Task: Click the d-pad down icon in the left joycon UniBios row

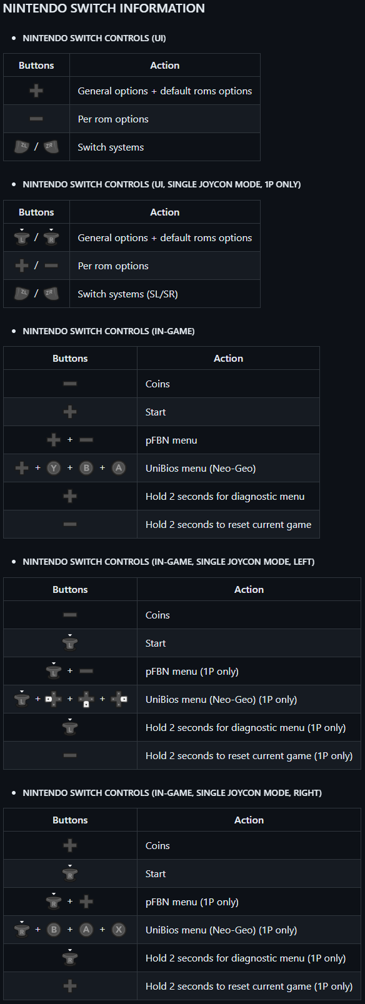Action: tap(86, 699)
